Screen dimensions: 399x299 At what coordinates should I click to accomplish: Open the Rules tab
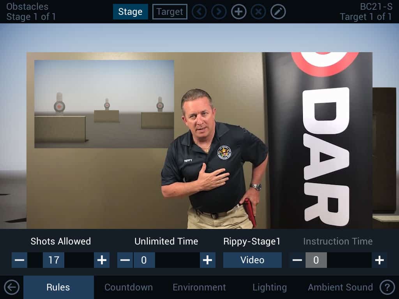coord(58,287)
